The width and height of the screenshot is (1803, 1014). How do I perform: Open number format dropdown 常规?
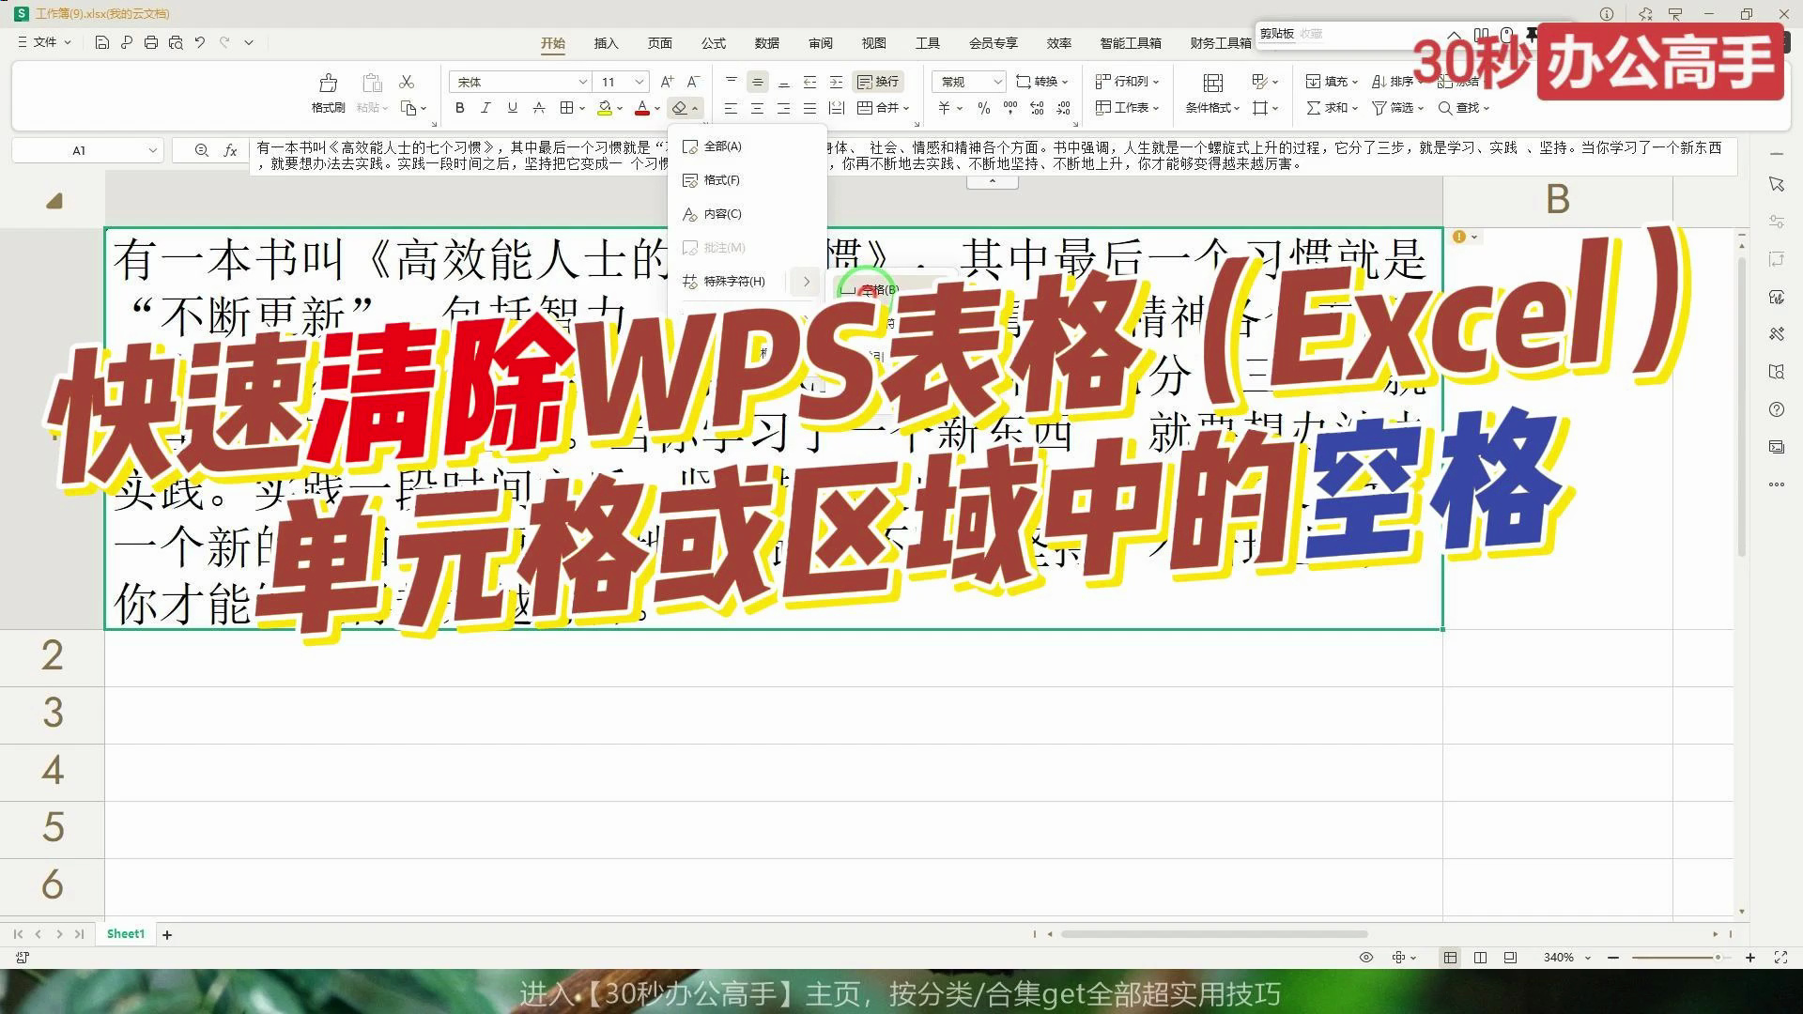pyautogui.click(x=997, y=82)
